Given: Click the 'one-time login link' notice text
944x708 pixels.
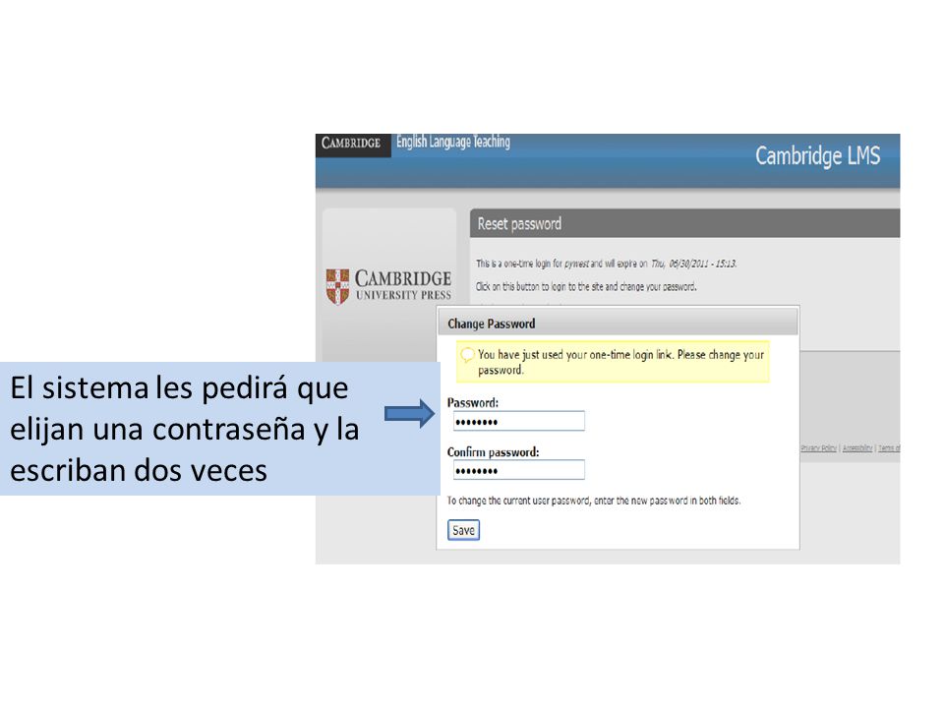Looking at the screenshot, I should [x=620, y=362].
